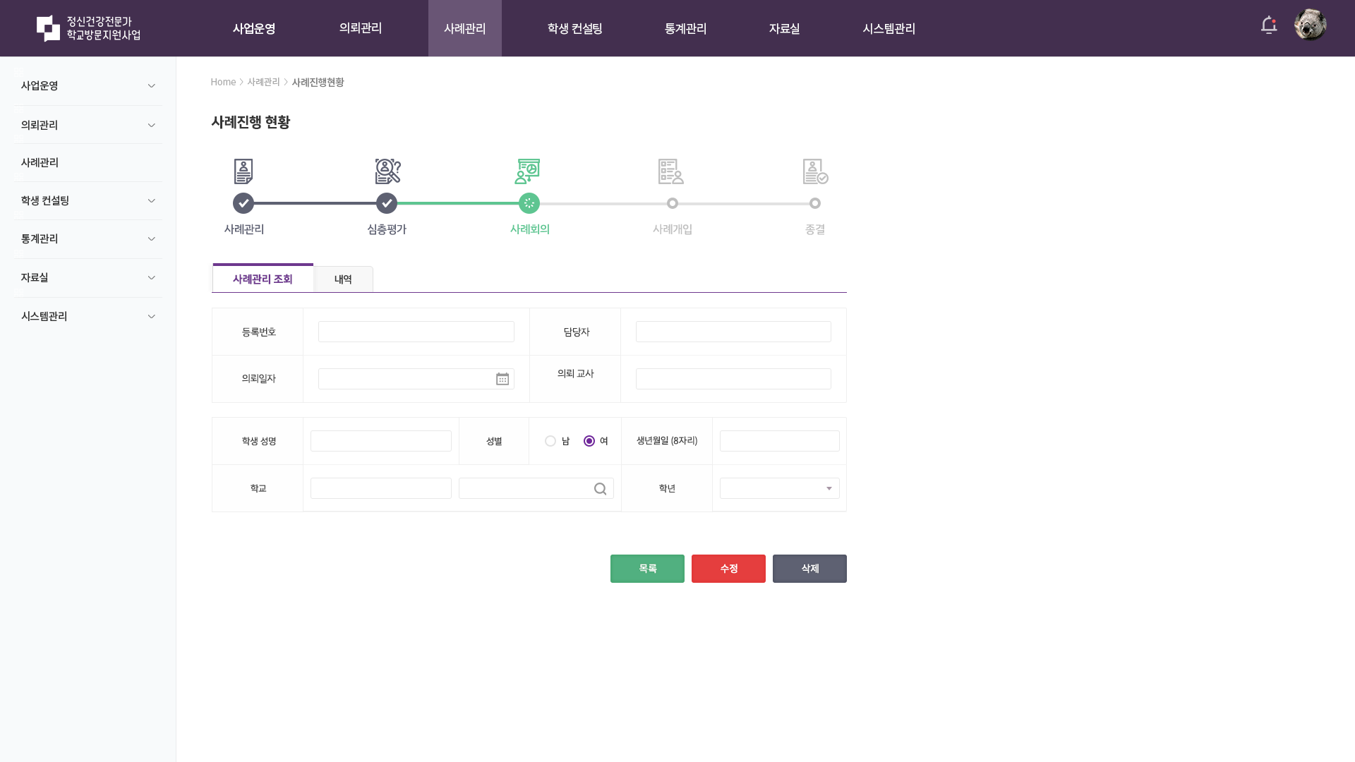Switch to the 내역 tab
This screenshot has height=762, width=1355.
coord(343,279)
